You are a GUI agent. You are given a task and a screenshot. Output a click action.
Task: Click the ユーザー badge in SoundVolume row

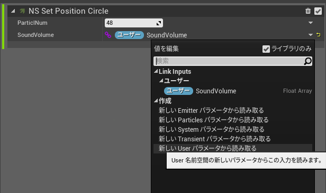tap(129, 35)
